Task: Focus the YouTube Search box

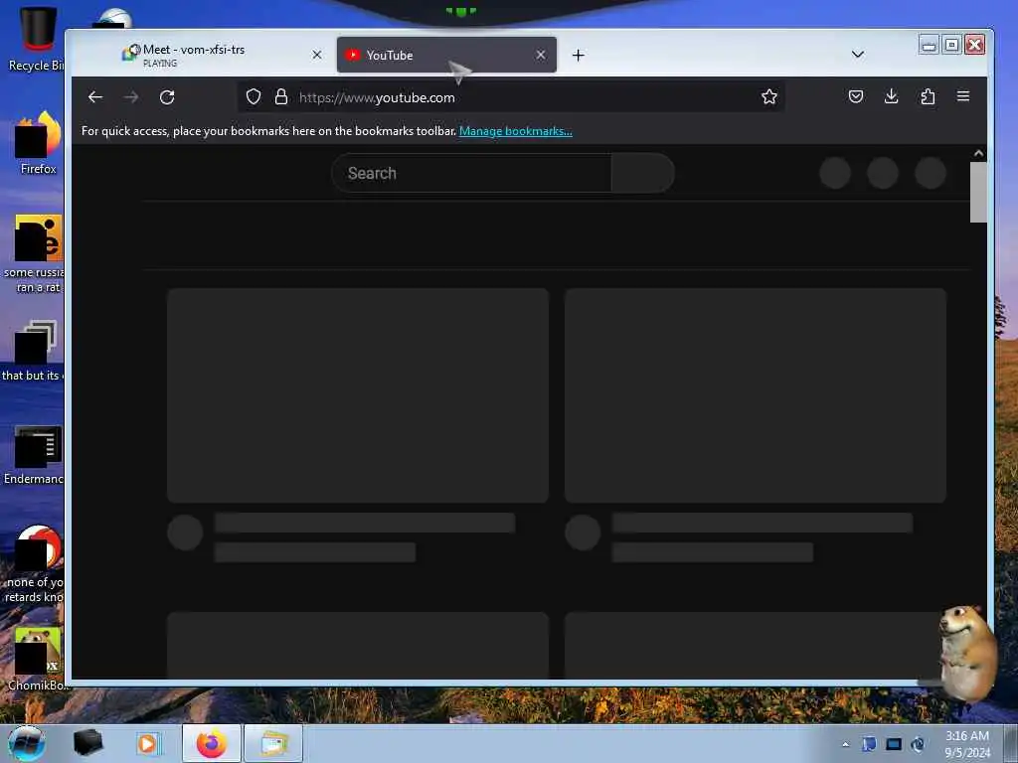Action: pyautogui.click(x=471, y=173)
